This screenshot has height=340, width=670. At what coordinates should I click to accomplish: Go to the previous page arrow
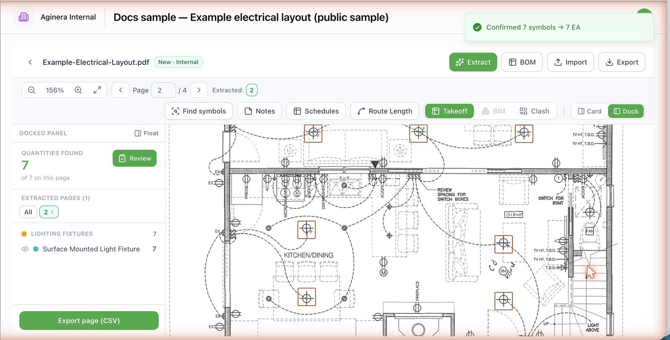(121, 90)
